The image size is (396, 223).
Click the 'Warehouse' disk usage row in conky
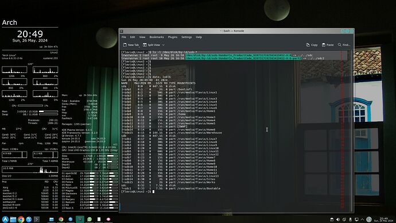click(90, 162)
